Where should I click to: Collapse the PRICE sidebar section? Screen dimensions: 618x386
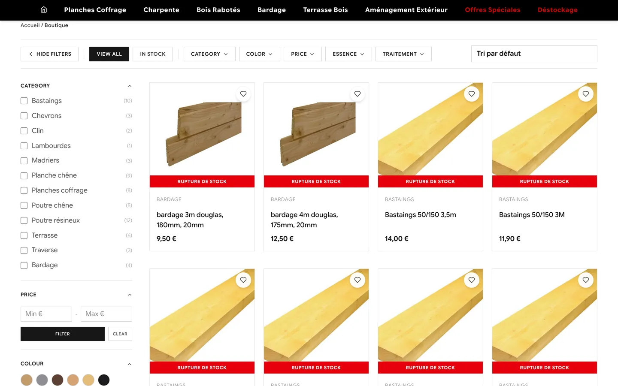(130, 295)
